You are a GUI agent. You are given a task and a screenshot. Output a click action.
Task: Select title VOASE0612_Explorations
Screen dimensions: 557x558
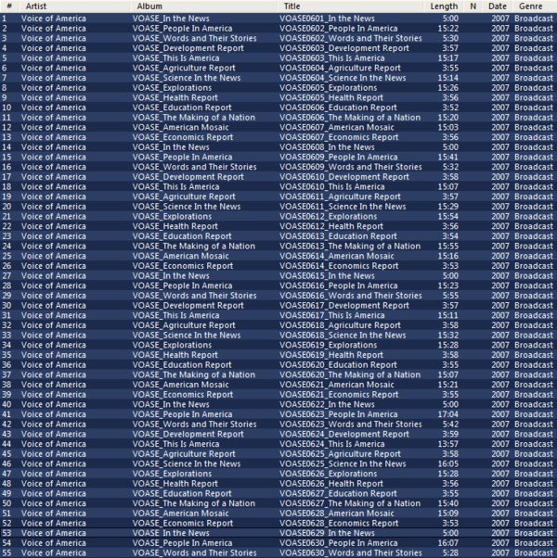pos(329,216)
